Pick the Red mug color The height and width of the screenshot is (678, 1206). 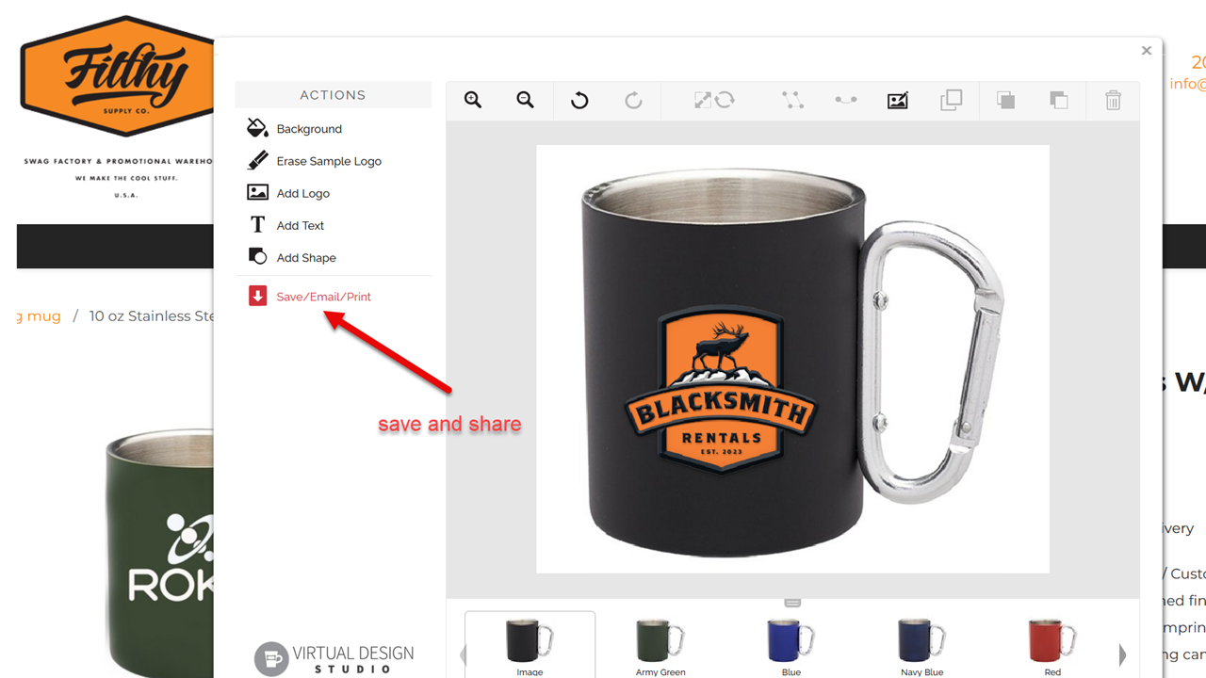click(1052, 645)
